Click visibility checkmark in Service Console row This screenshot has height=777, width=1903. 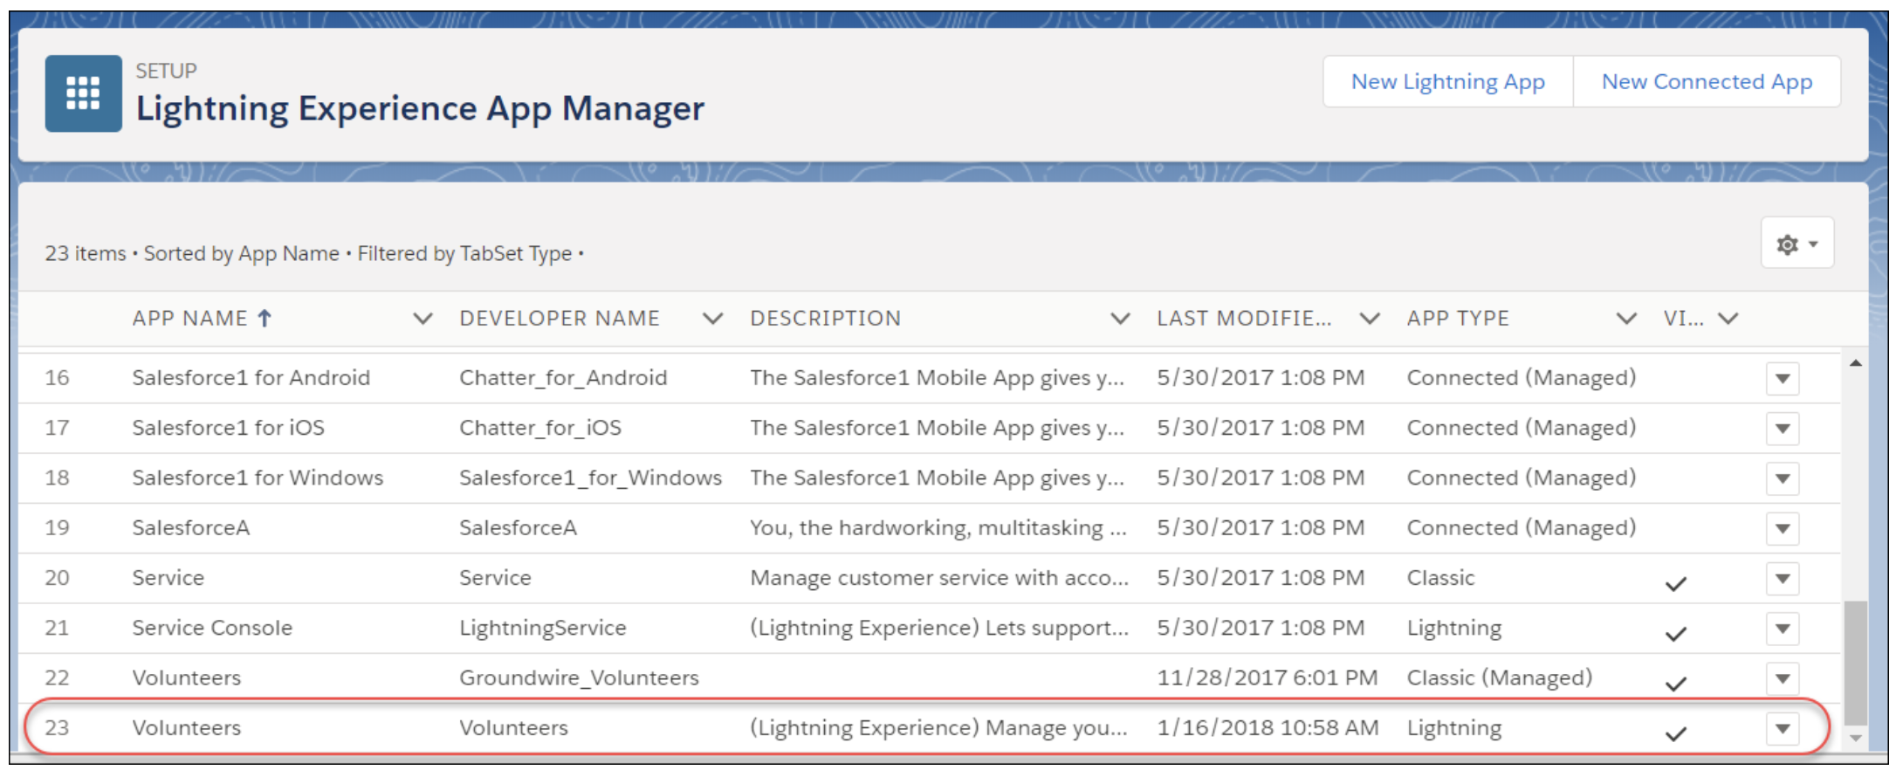coord(1675,633)
